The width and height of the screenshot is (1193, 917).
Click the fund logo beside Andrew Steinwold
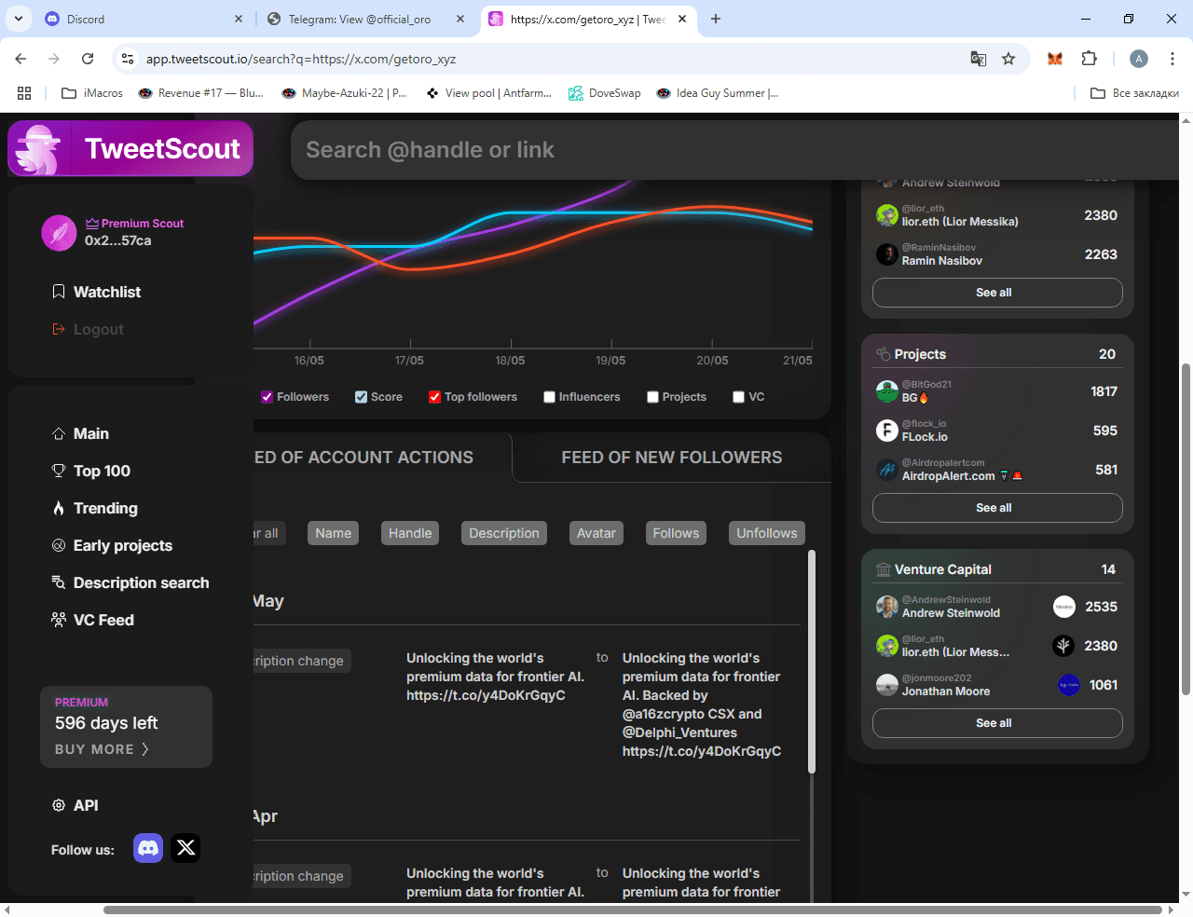(x=1064, y=607)
